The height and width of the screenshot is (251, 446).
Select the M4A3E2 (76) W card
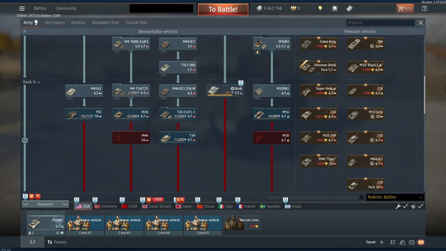click(x=178, y=91)
